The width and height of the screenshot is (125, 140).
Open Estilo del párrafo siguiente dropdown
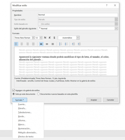(x=116, y=29)
